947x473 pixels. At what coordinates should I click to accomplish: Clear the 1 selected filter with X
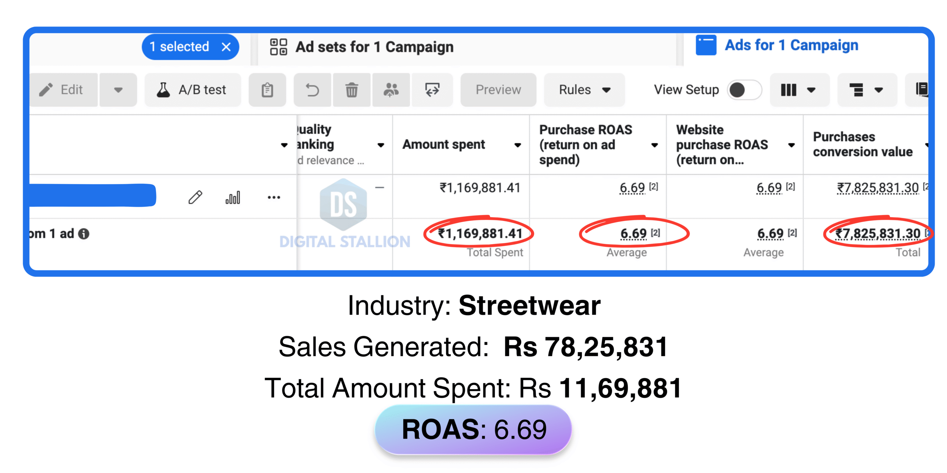click(226, 47)
